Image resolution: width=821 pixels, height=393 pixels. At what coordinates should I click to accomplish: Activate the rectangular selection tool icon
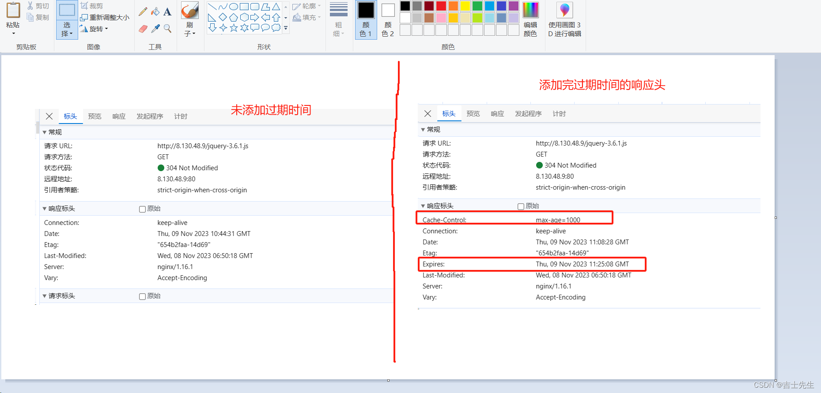click(67, 10)
